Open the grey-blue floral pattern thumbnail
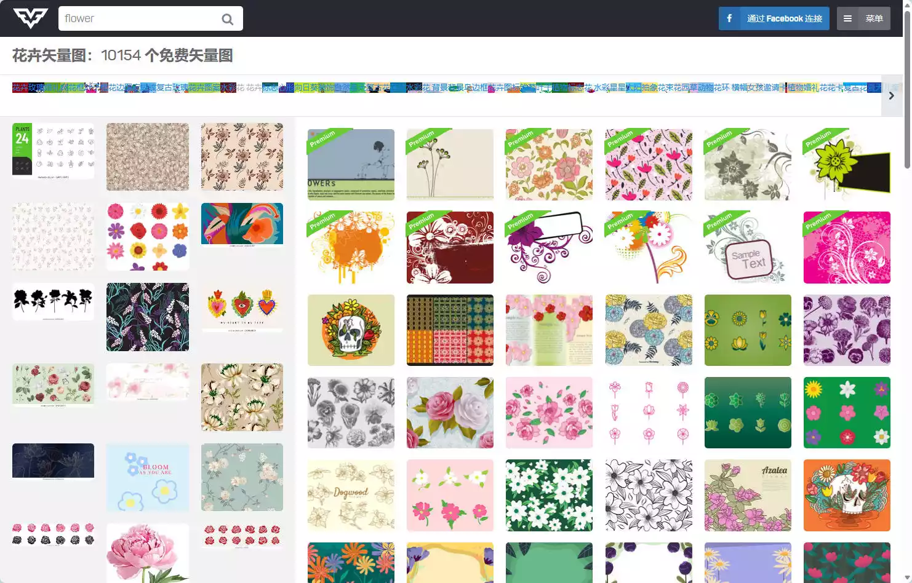Image resolution: width=912 pixels, height=583 pixels. (x=242, y=477)
